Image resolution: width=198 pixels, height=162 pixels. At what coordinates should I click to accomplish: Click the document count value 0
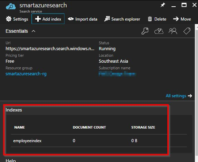click(x=74, y=140)
